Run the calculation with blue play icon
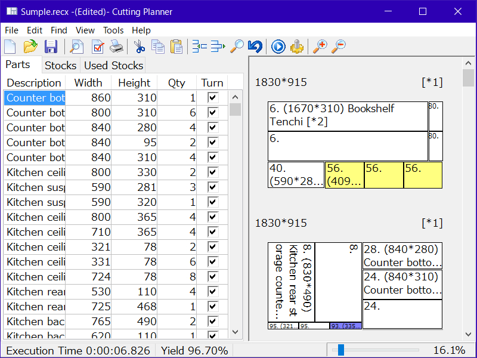The height and width of the screenshot is (358, 477). point(278,47)
